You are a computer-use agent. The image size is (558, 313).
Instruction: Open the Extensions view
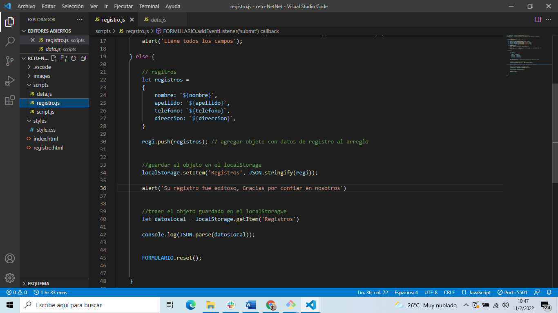tap(10, 100)
